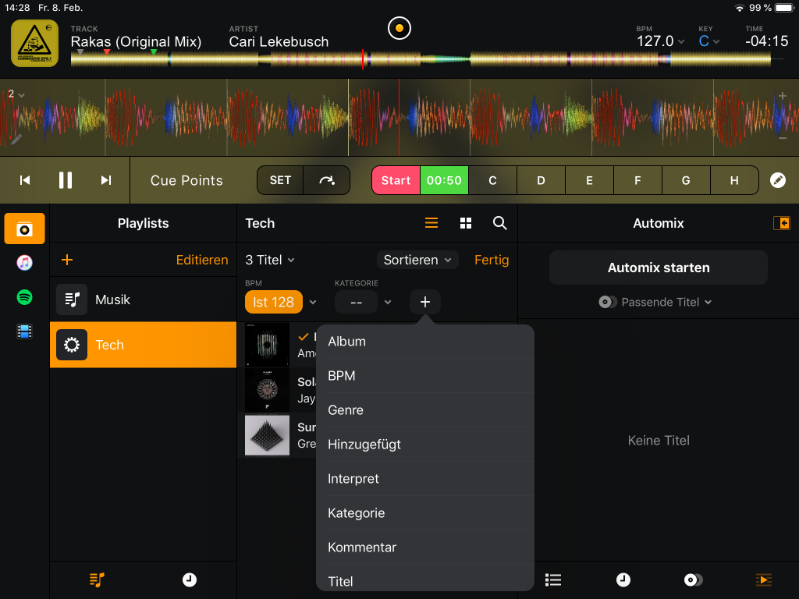Click the loop jump arrow button
The image size is (799, 599).
tap(327, 180)
